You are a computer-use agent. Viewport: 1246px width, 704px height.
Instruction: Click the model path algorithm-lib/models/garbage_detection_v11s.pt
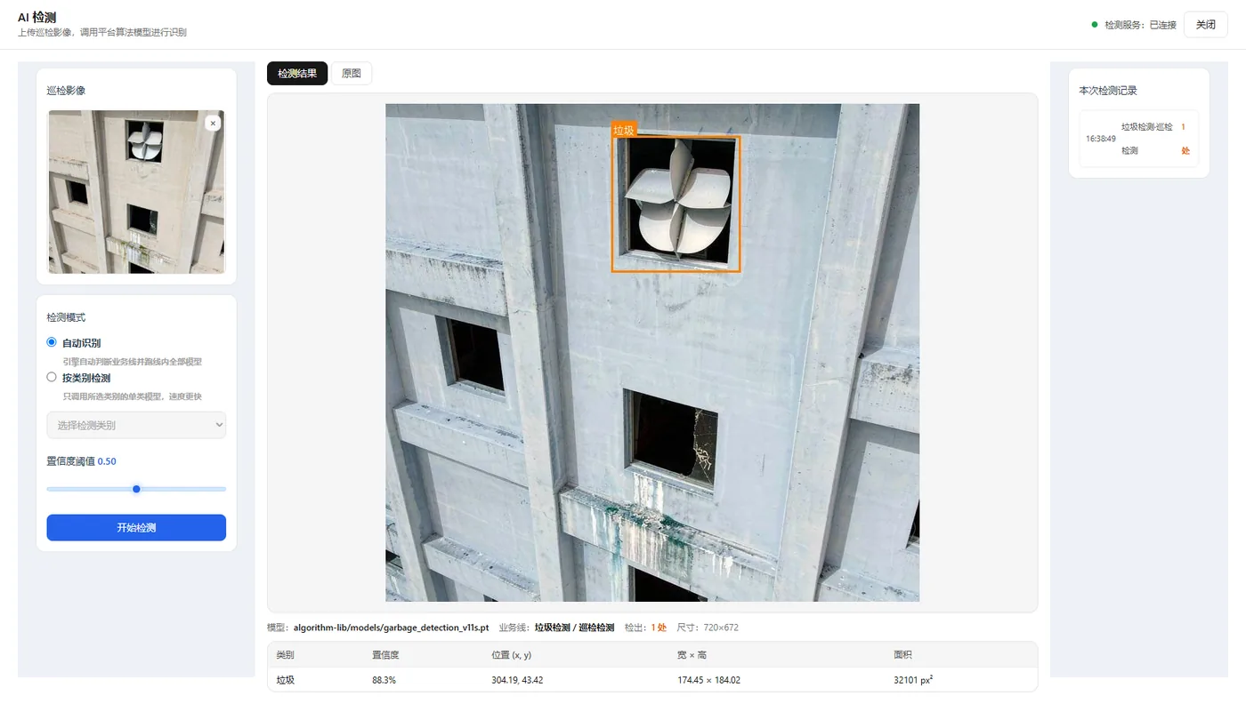click(x=391, y=628)
